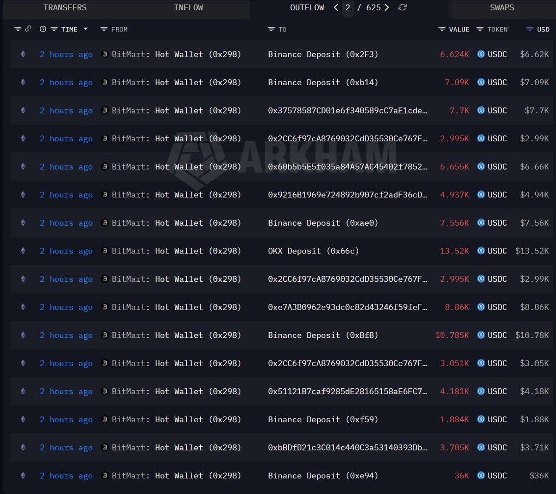Click Ethereum icon in the OKX Deposit row
The height and width of the screenshot is (494, 556).
23,251
